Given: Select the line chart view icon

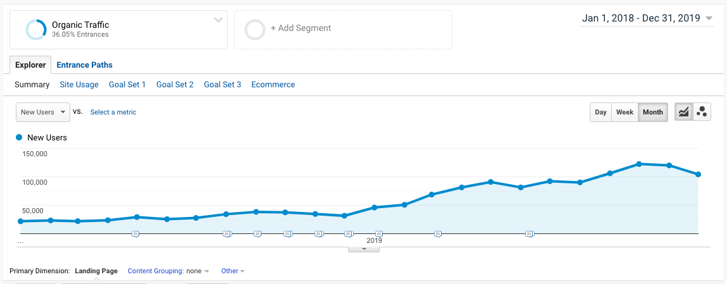Looking at the screenshot, I should [683, 112].
